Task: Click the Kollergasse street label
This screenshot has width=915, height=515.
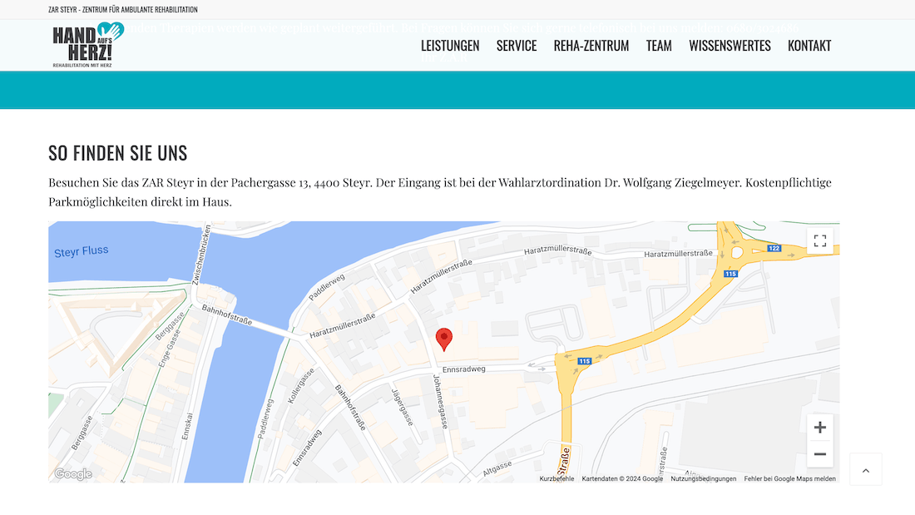Action: point(301,385)
